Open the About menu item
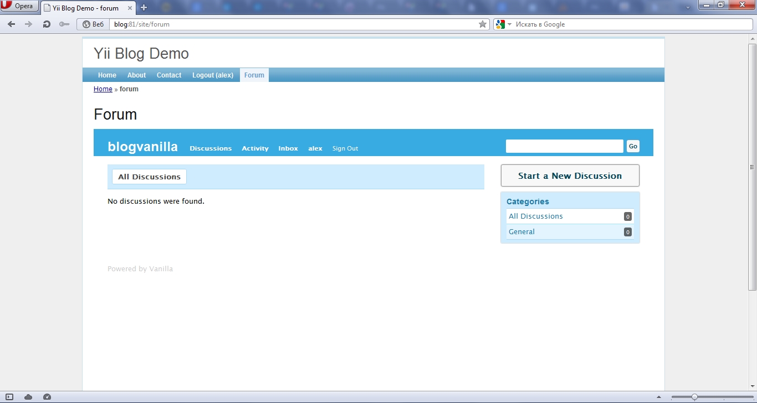757x403 pixels. pyautogui.click(x=136, y=75)
